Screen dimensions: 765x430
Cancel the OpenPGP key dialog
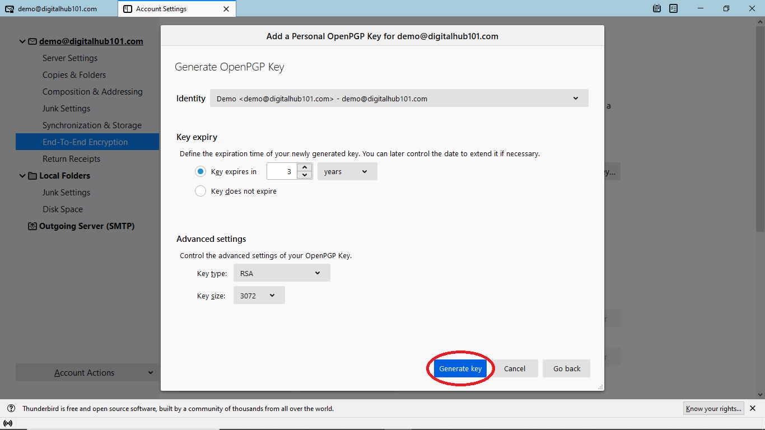pyautogui.click(x=515, y=368)
